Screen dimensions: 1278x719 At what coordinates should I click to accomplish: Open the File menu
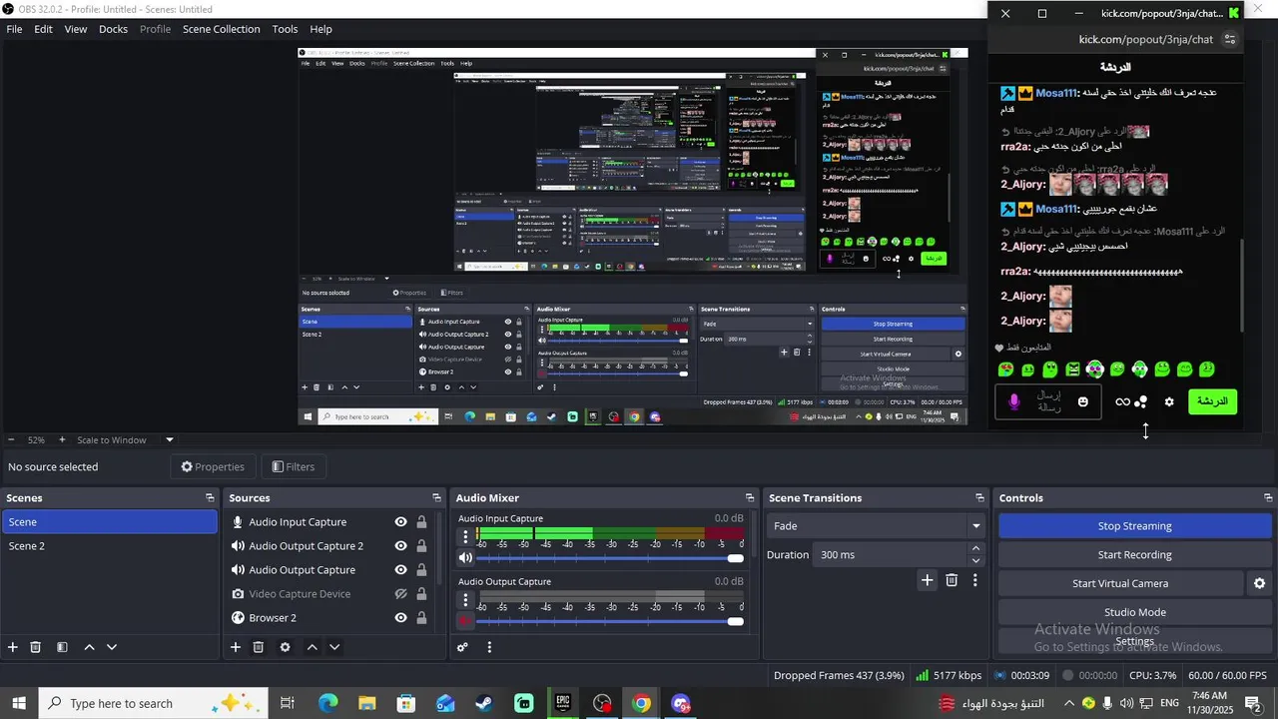15,29
